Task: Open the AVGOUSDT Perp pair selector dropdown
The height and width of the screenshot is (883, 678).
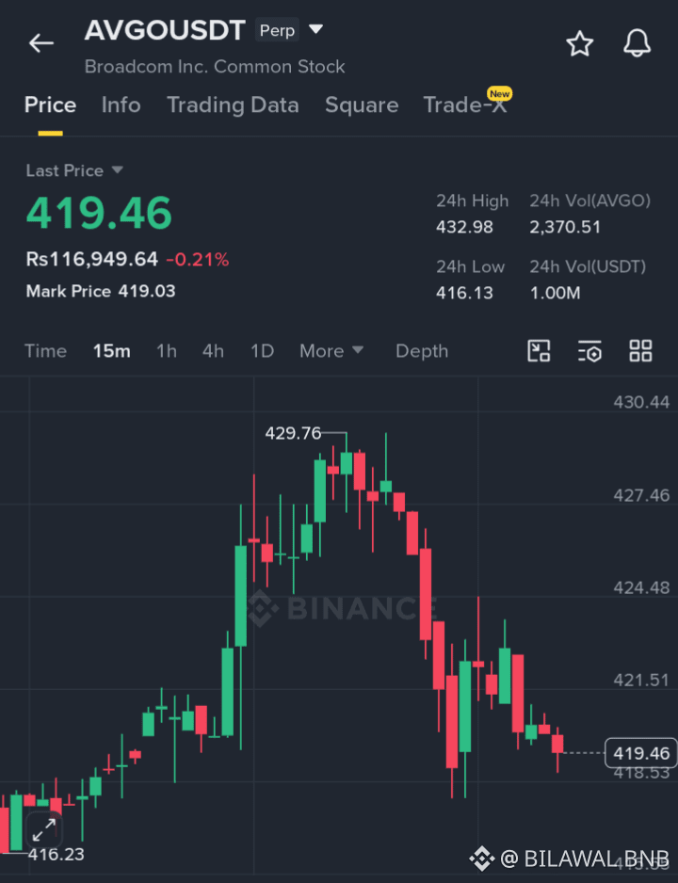Action: click(x=315, y=29)
